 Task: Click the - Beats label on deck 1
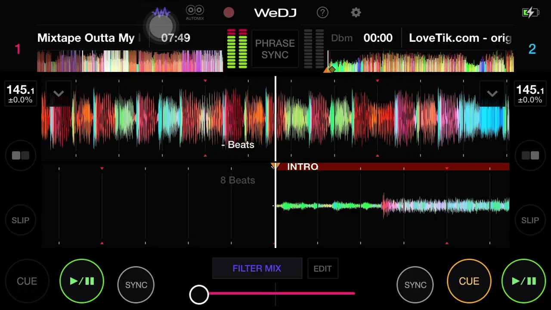click(238, 145)
